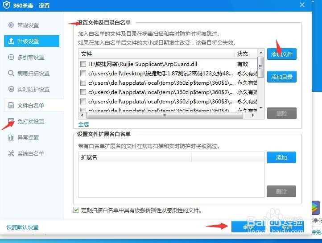The image size is (322, 243).
Task: Toggle 定期扫描白名单 periodic scan checkbox
Action: pos(76,210)
